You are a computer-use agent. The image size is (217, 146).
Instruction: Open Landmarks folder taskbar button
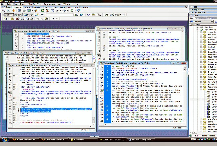click(x=82, y=139)
